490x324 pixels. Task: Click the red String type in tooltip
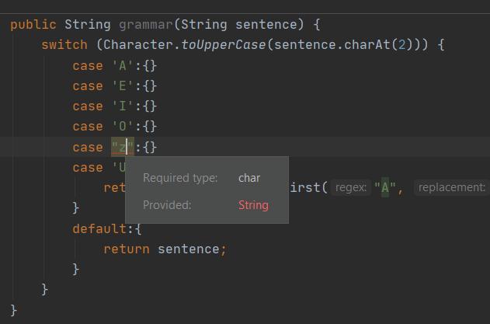(253, 205)
